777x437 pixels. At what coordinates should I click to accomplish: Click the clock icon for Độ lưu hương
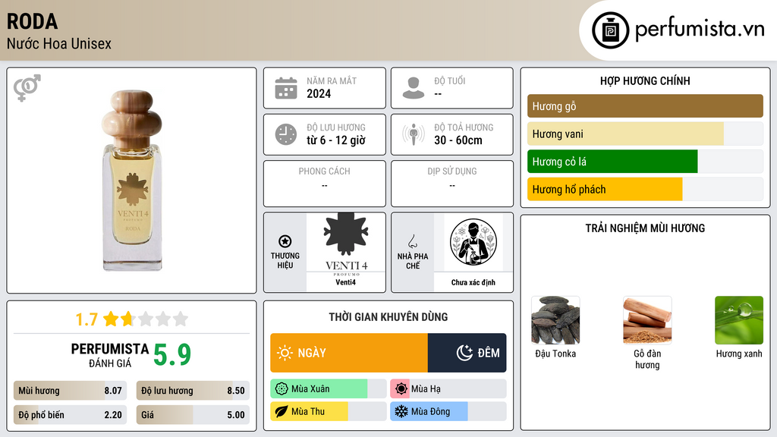click(286, 134)
